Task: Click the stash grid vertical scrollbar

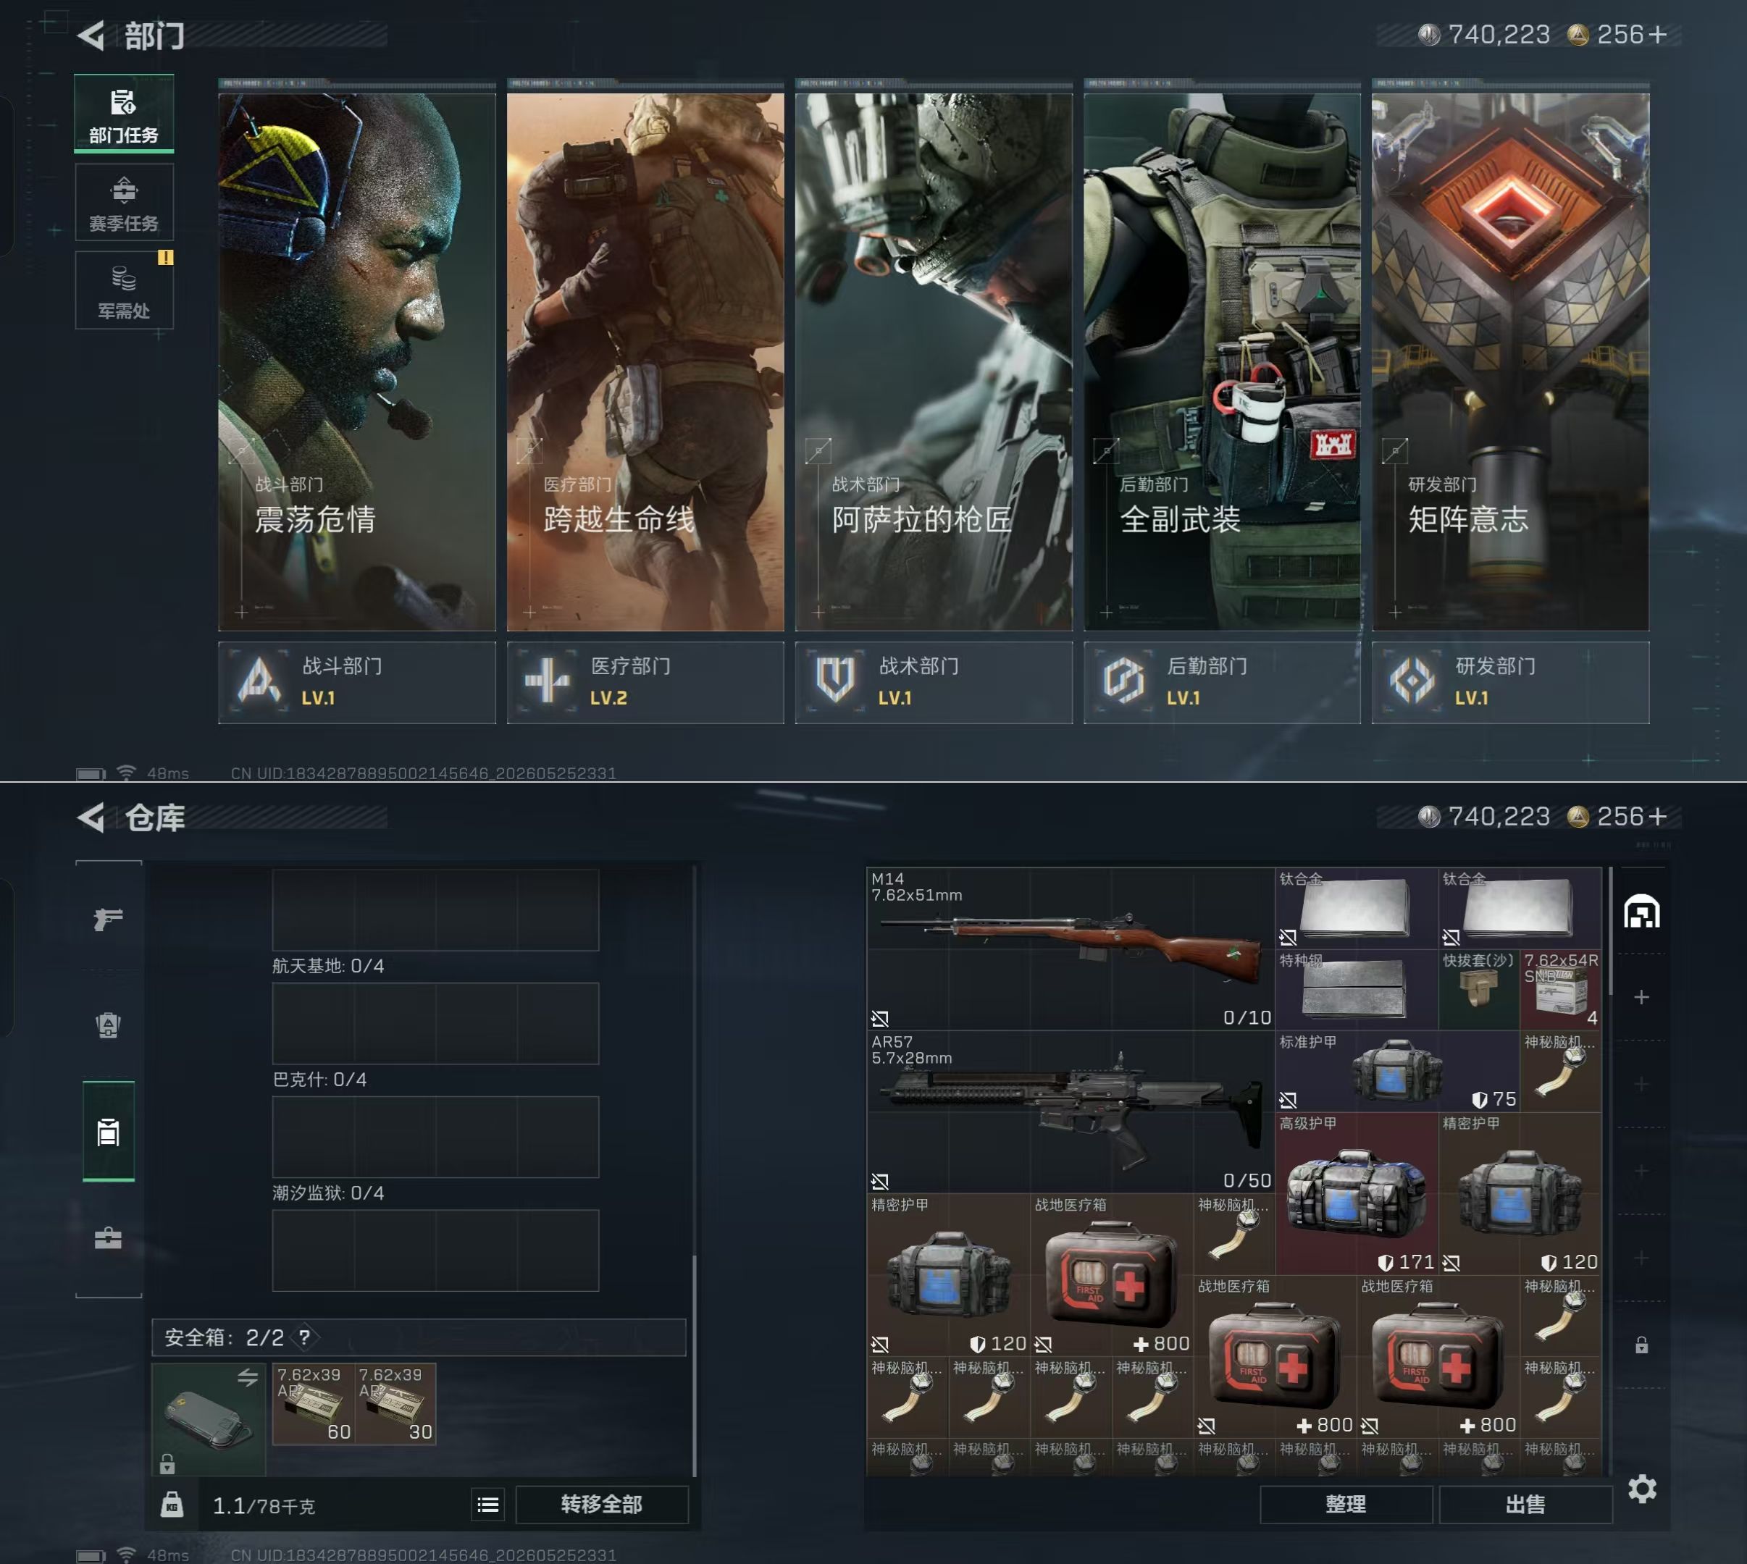Action: pyautogui.click(x=1609, y=933)
